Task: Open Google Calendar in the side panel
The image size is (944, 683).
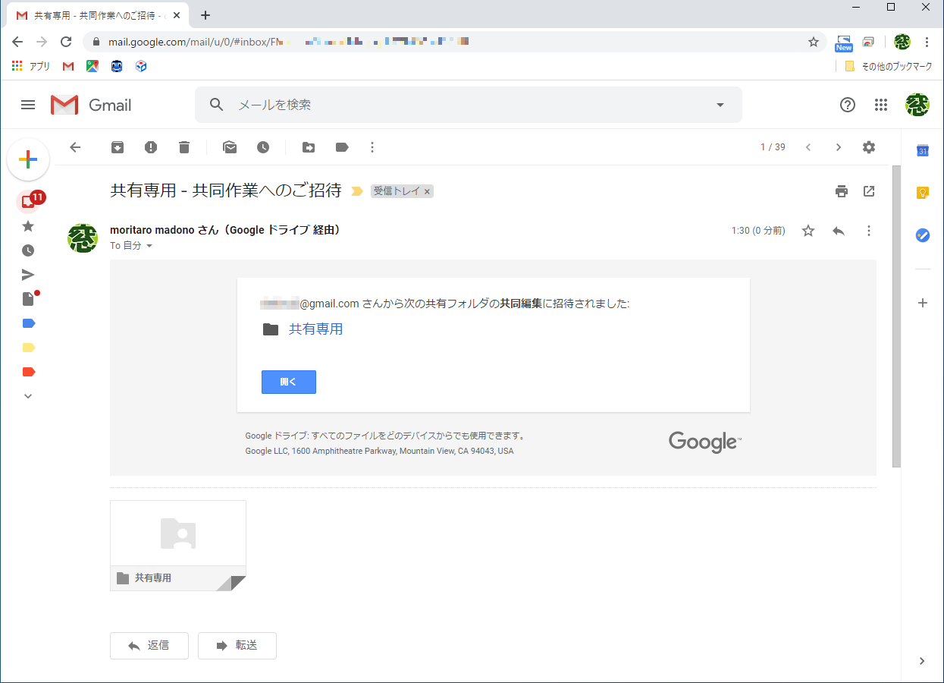Action: pyautogui.click(x=922, y=151)
